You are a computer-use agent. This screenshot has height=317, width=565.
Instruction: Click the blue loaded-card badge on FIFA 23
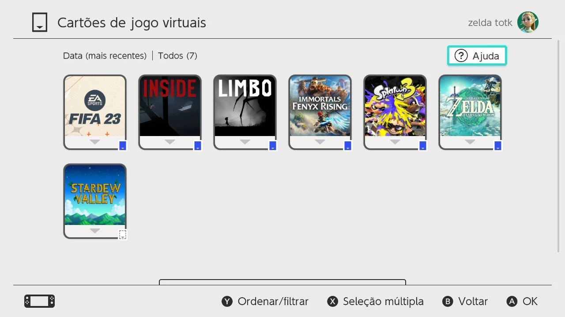coord(123,146)
